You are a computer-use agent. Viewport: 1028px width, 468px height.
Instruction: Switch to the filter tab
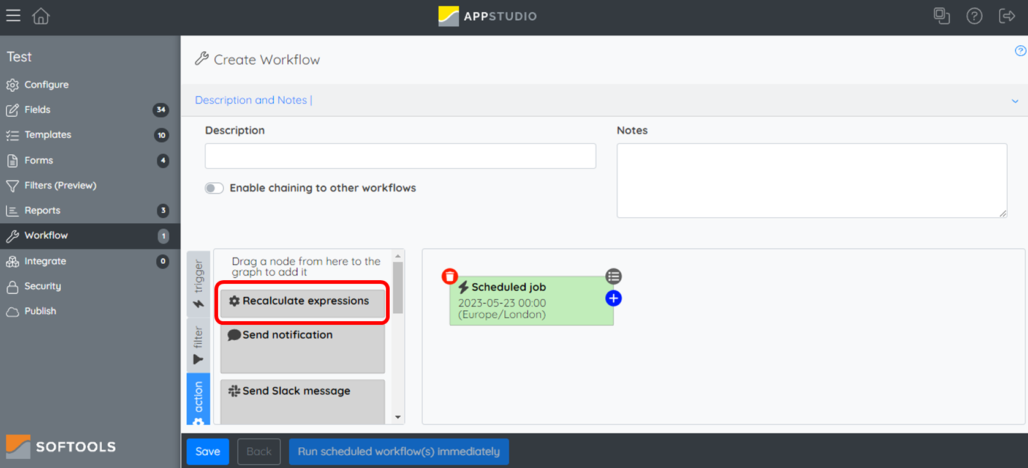pos(198,346)
